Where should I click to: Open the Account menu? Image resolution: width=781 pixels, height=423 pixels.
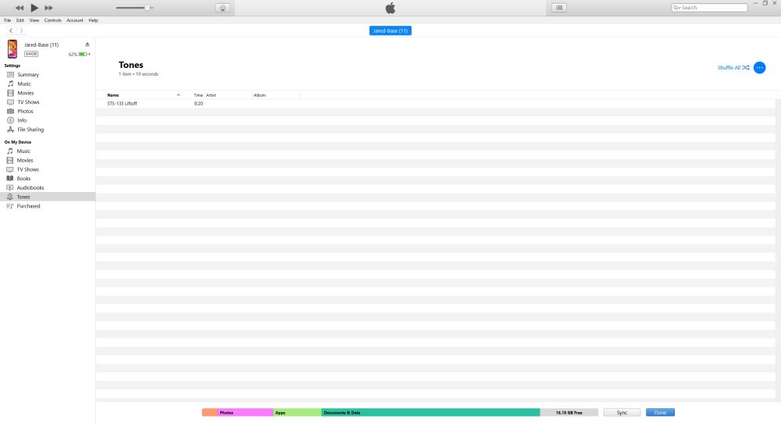pyautogui.click(x=75, y=20)
